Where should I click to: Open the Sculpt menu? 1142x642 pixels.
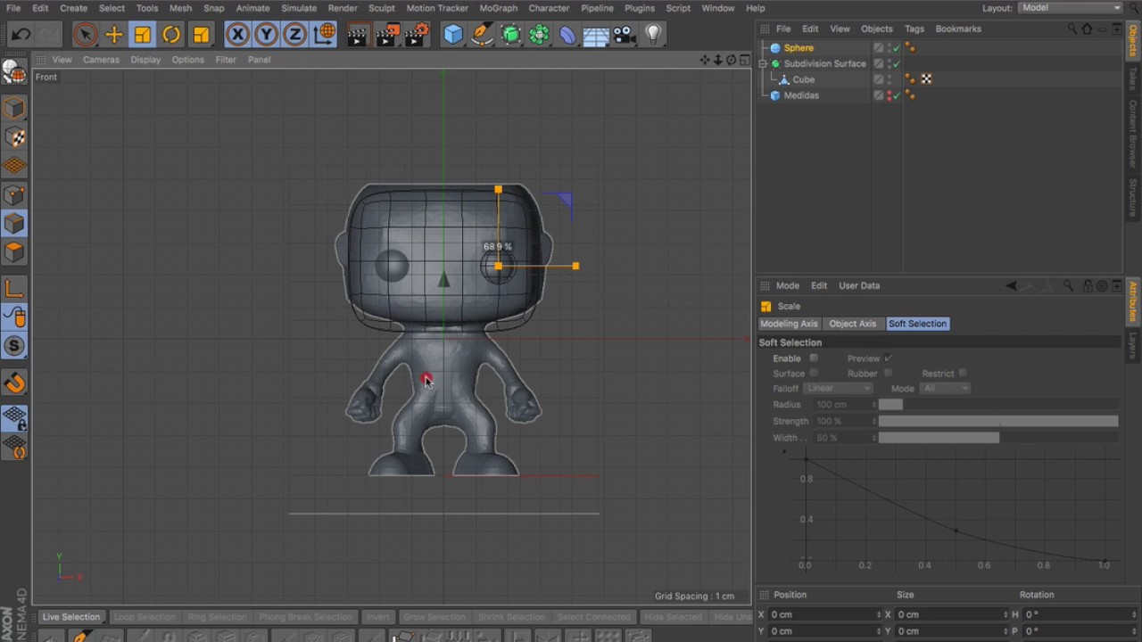pos(381,8)
